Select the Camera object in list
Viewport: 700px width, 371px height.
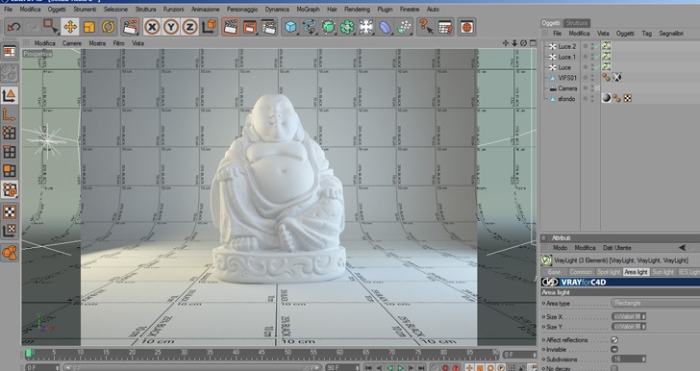tap(567, 88)
